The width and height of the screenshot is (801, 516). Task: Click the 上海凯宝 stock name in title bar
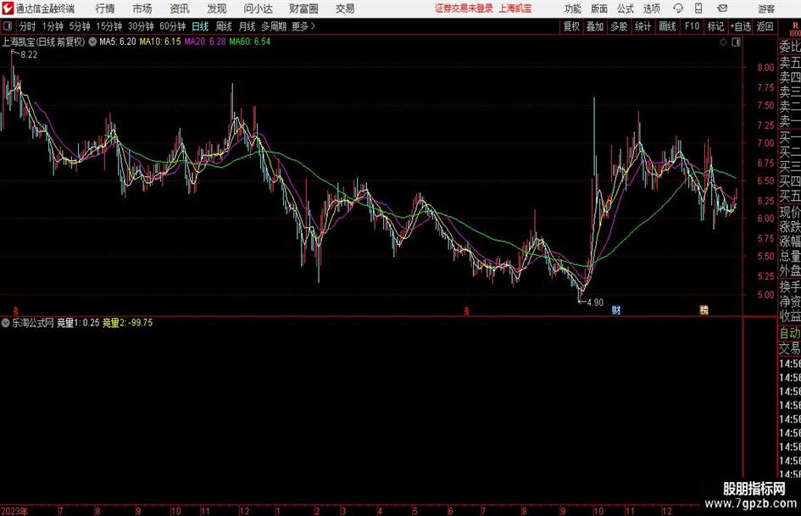click(515, 8)
